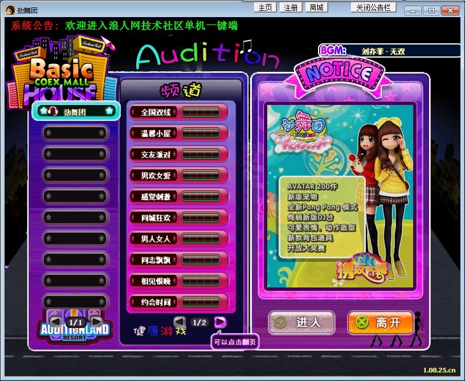Go to next channel page arrow

[x=220, y=322]
